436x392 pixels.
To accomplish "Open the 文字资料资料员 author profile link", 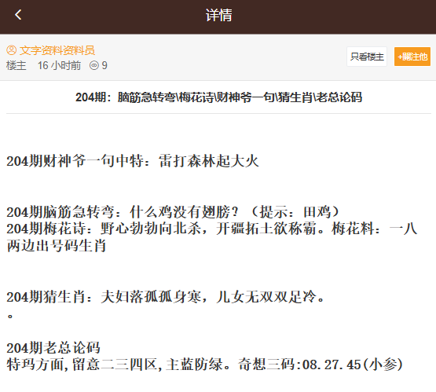I will coord(57,50).
